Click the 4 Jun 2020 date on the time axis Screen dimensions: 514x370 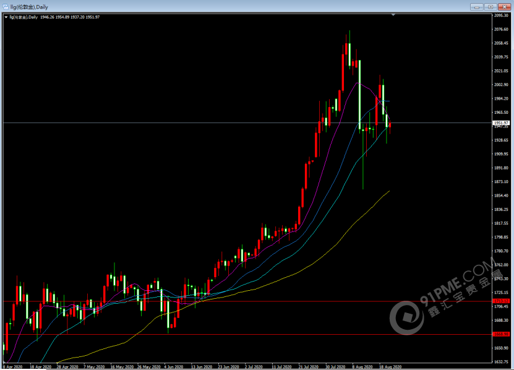tap(174, 367)
